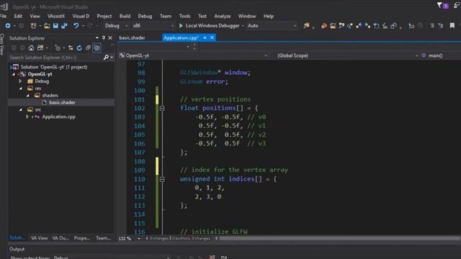Open the File menu
Viewport: 461px width, 259px height.
click(x=3, y=16)
